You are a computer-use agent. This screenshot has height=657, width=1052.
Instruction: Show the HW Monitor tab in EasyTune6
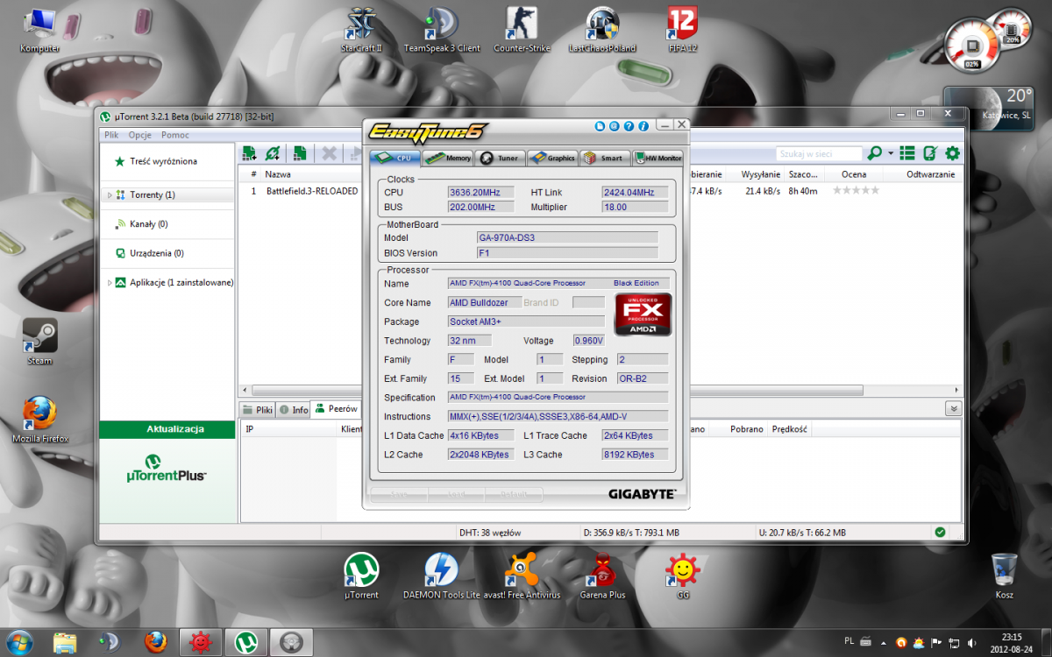(x=657, y=158)
